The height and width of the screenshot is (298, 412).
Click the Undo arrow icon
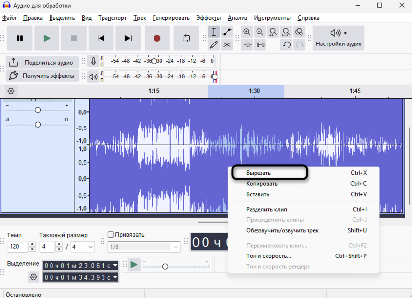[x=286, y=45]
